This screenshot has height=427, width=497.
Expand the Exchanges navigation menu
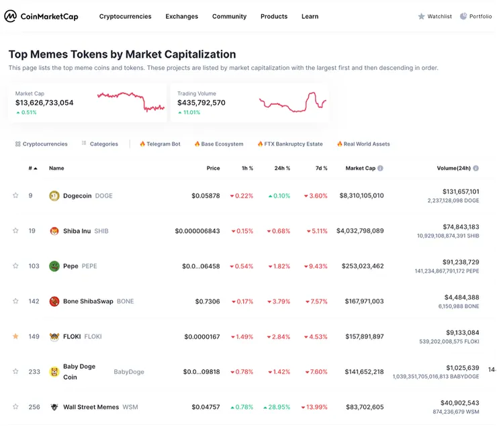[181, 16]
